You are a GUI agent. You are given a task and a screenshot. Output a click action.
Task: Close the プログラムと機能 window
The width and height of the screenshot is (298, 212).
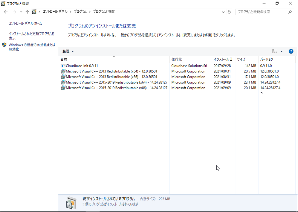click(290, 3)
